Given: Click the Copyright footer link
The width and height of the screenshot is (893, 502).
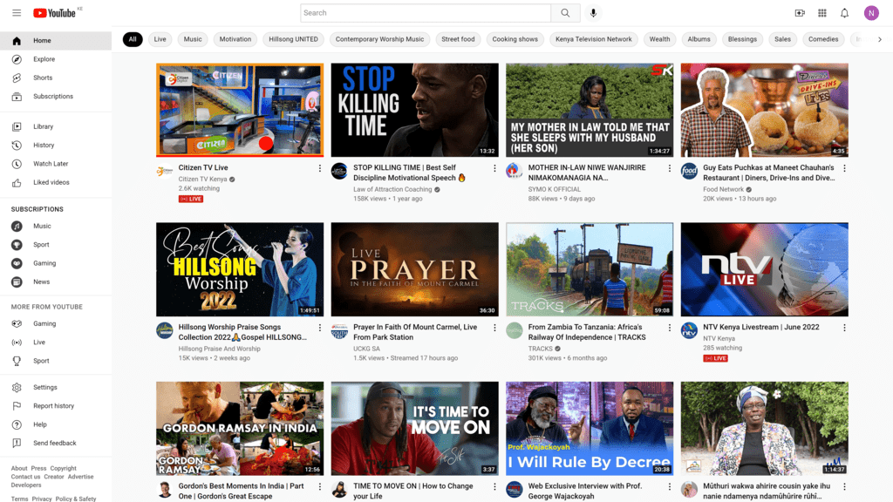Looking at the screenshot, I should point(63,468).
